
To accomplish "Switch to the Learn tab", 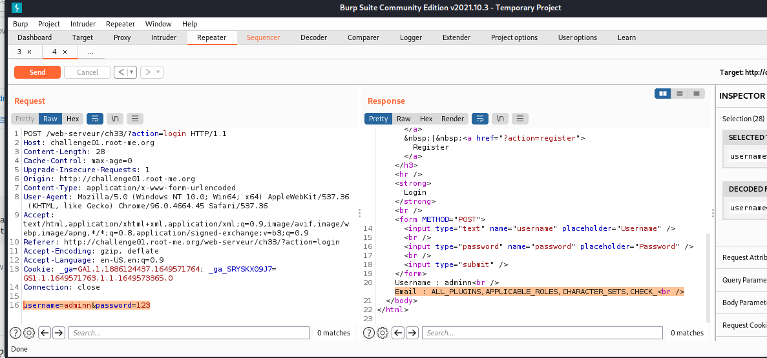I will pyautogui.click(x=627, y=37).
